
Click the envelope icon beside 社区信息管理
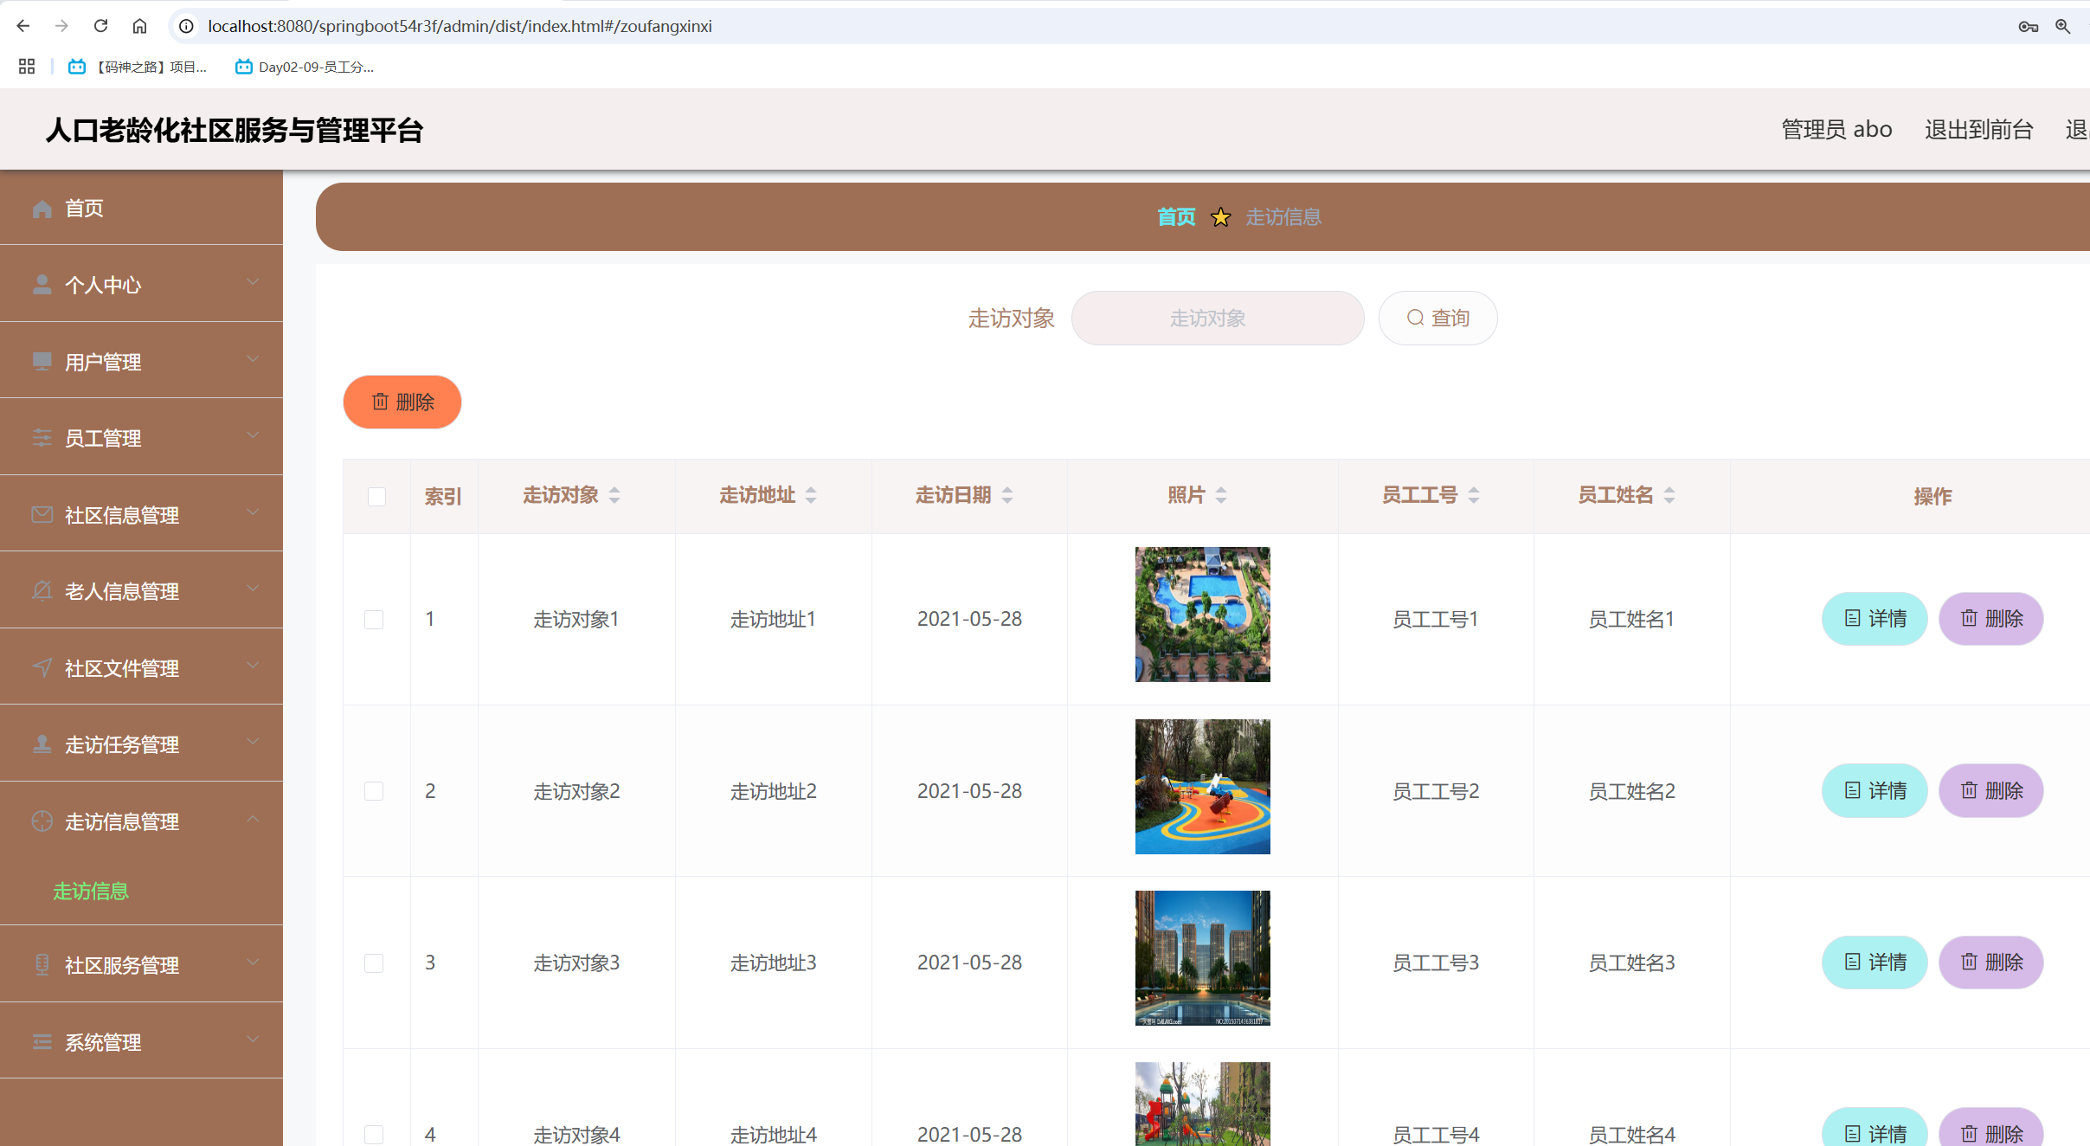tap(42, 515)
